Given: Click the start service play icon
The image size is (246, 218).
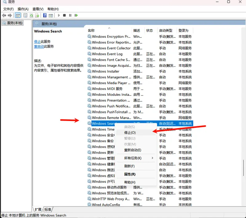Looking at the screenshot, I should [58, 15].
